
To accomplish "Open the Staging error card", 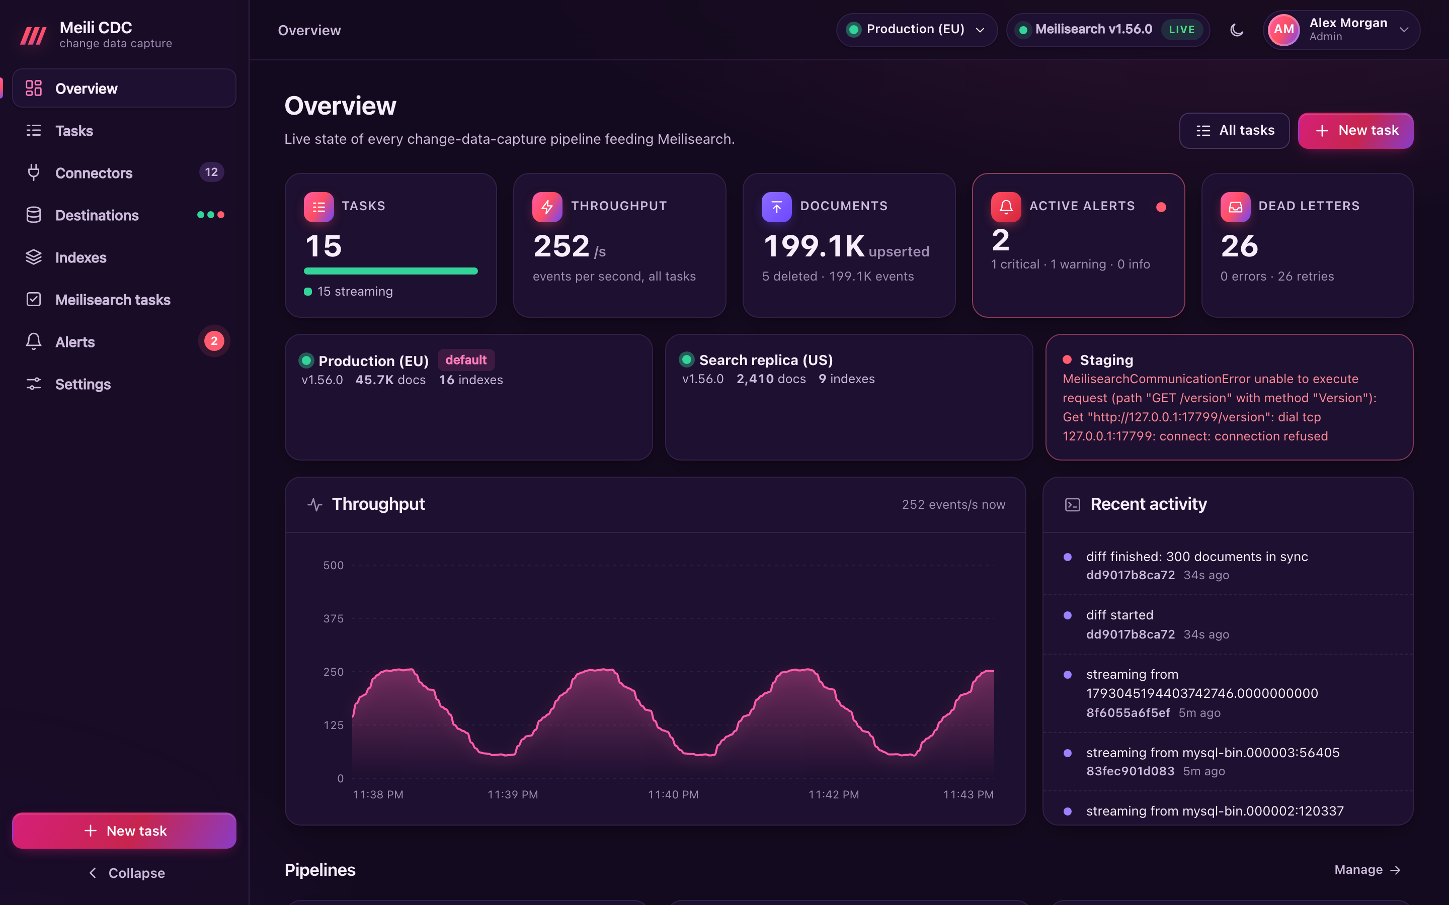I will click(x=1229, y=397).
